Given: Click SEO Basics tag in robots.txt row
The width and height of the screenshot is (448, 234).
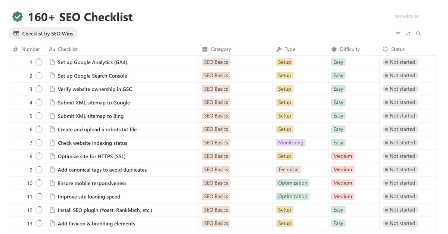Looking at the screenshot, I should tap(216, 129).
